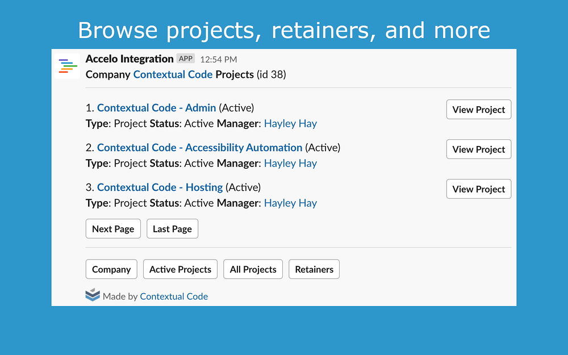This screenshot has width=568, height=355.
Task: Open Contextual Code - Accessibility Automation link
Action: (199, 148)
